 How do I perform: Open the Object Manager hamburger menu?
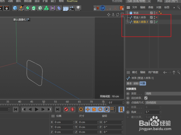coord(128,8)
